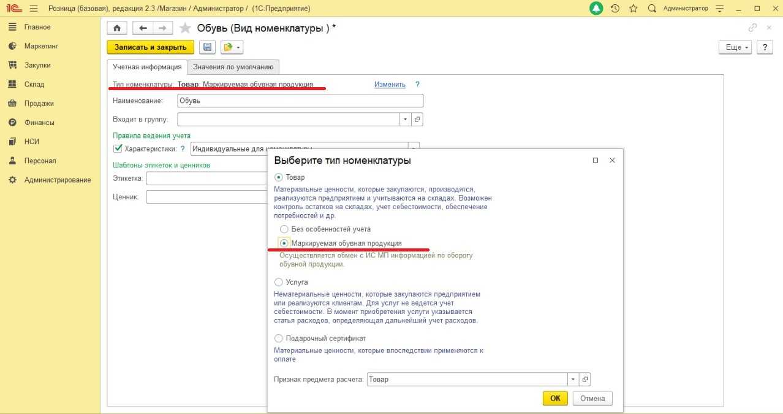The height and width of the screenshot is (414, 783).
Task: Navigate back with left arrow button
Action: (143, 28)
